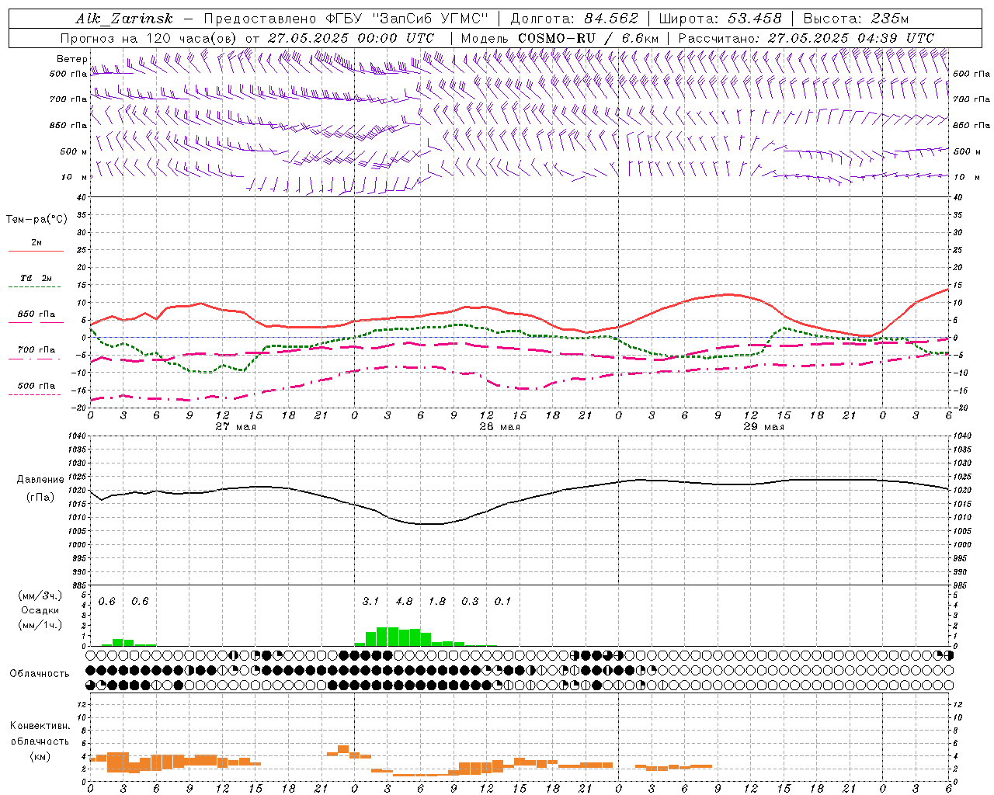Click the (мм/3ч.) precipitation unit label
Screen dimensions: 994x795
click(x=40, y=595)
